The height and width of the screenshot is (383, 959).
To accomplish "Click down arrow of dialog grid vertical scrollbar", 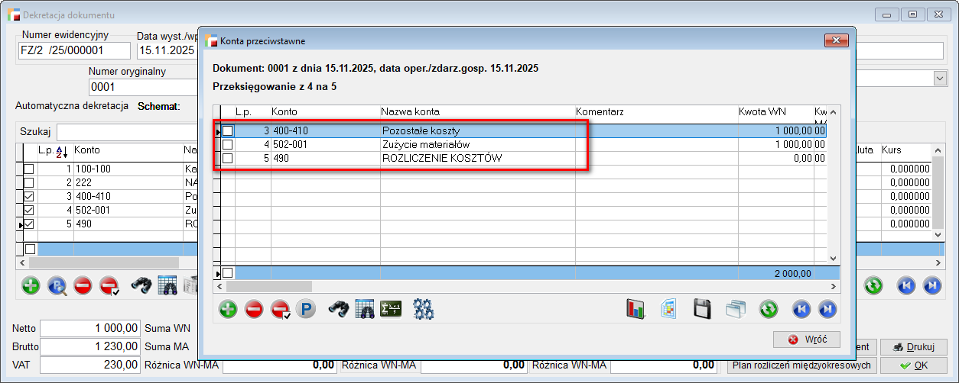I will coord(834,259).
